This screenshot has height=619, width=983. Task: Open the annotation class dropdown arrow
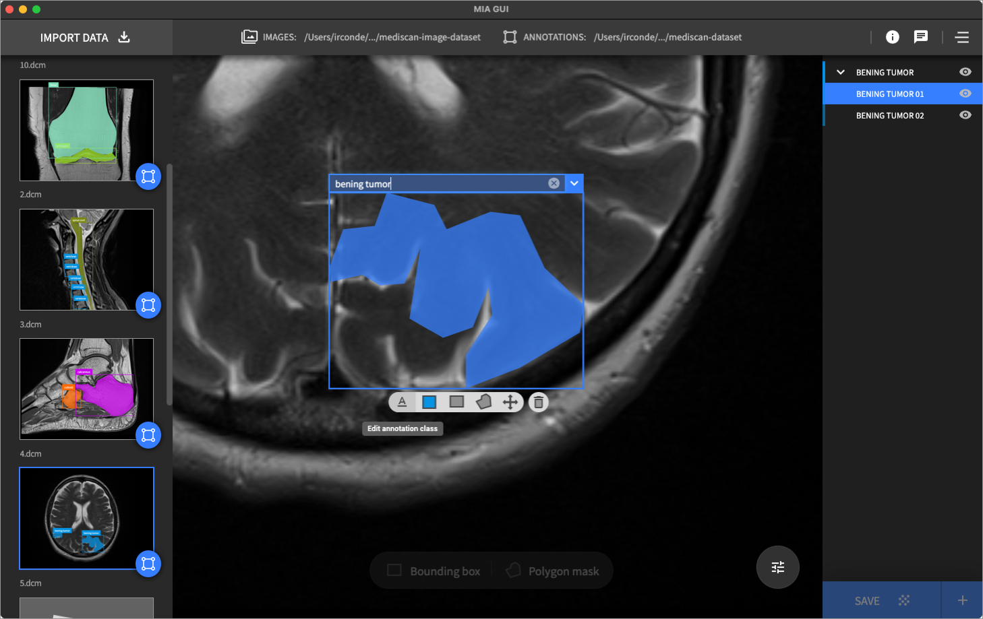coord(574,183)
